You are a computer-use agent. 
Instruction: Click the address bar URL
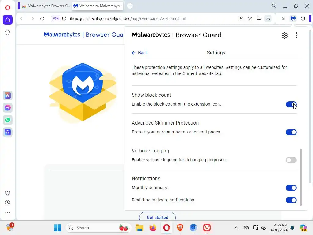128,18
